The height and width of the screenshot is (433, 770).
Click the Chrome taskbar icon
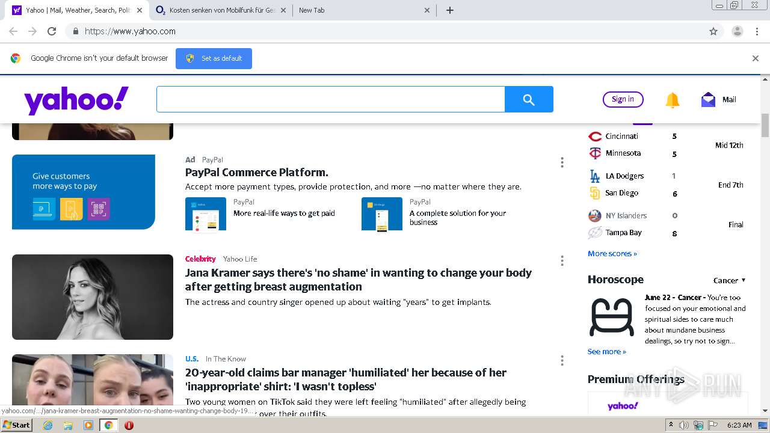point(108,425)
